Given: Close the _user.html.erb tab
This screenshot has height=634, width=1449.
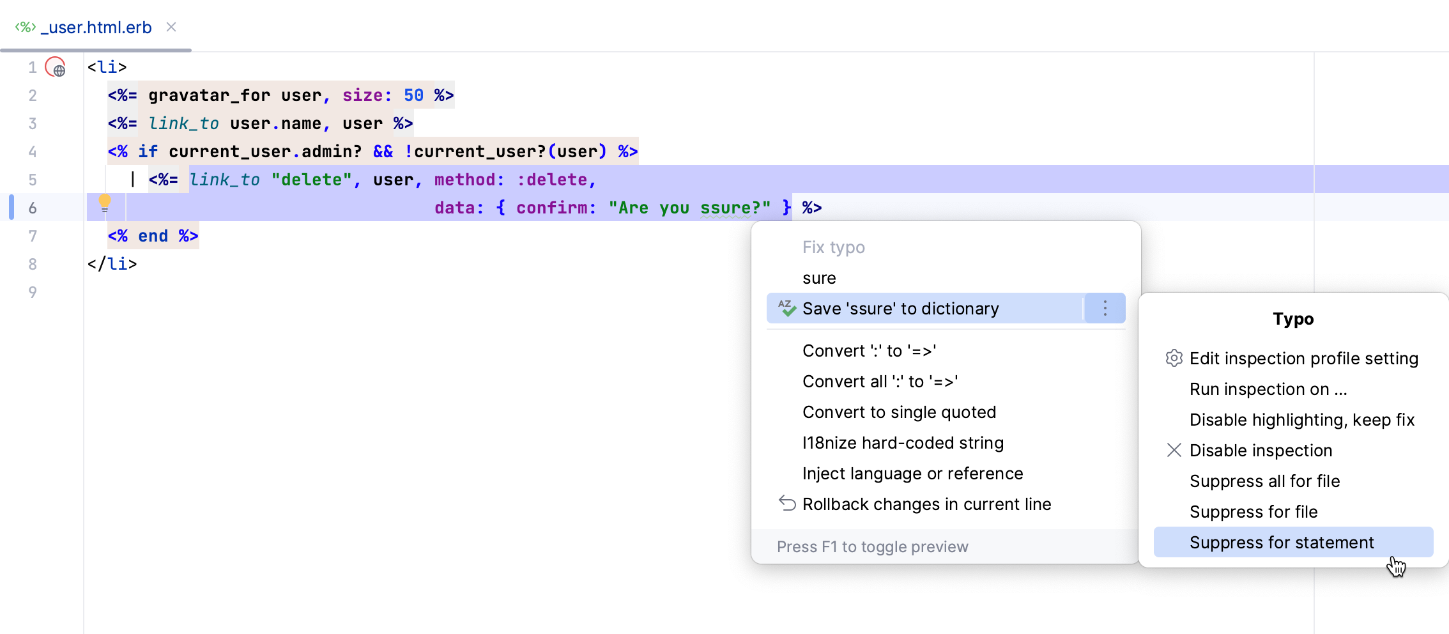Looking at the screenshot, I should pos(171,27).
